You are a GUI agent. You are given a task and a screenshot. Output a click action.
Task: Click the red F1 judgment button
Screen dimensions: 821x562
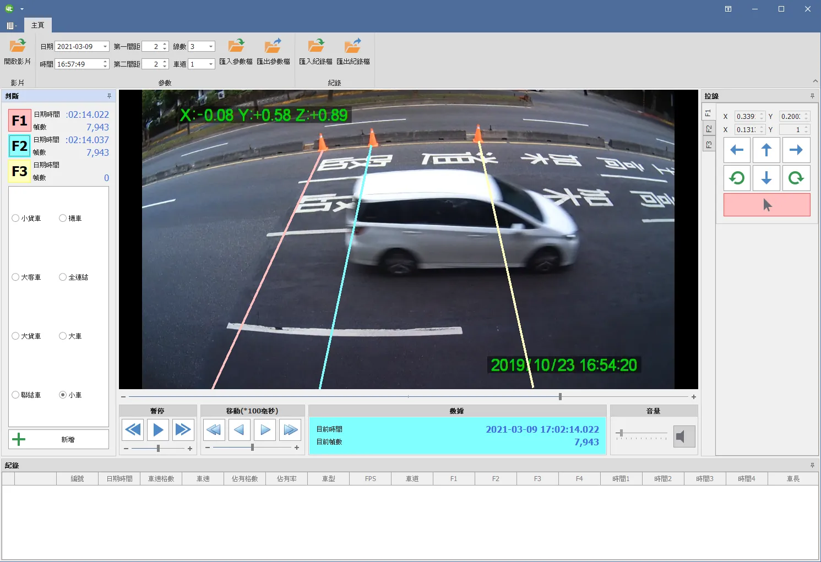(x=19, y=121)
